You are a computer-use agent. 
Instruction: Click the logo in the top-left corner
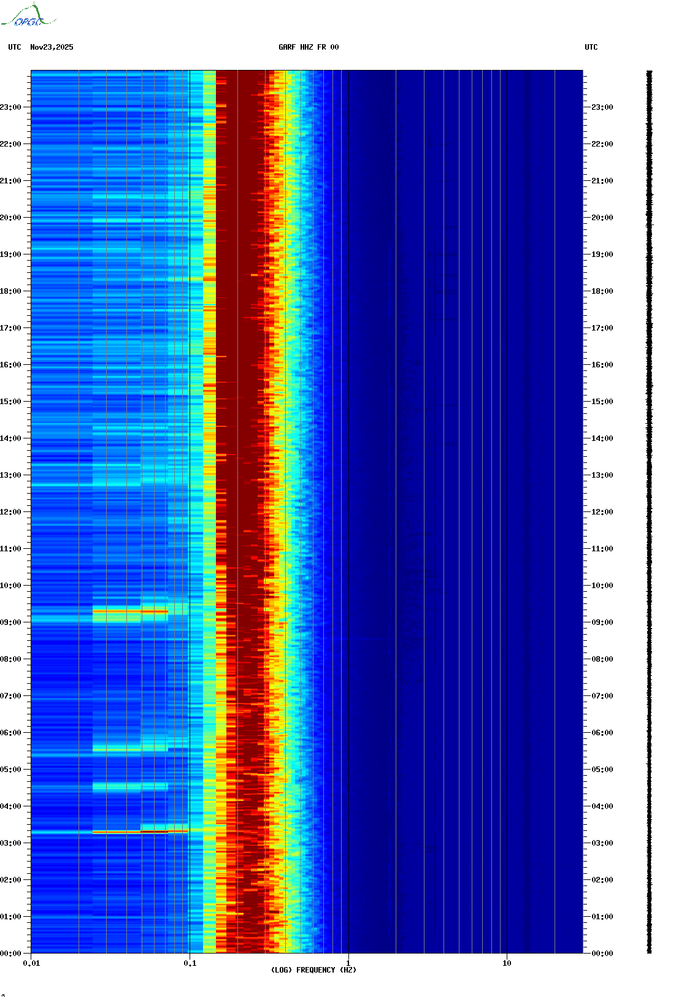point(28,16)
